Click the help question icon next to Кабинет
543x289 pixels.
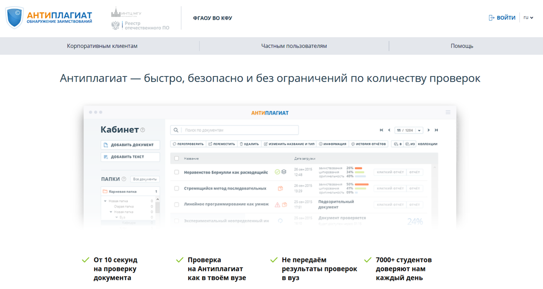[143, 130]
